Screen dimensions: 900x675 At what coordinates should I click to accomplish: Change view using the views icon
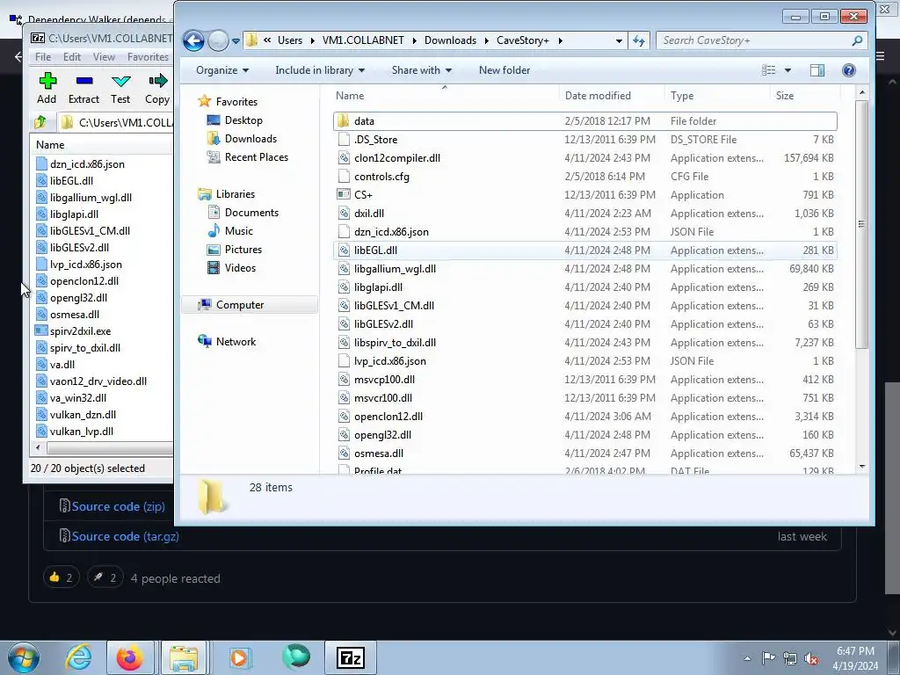click(768, 70)
